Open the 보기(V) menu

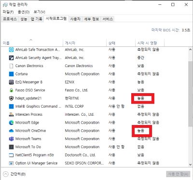39,12
